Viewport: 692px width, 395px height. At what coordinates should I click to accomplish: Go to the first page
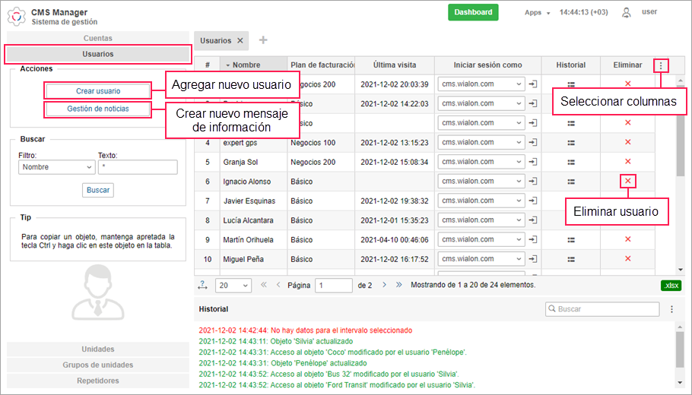(x=263, y=285)
